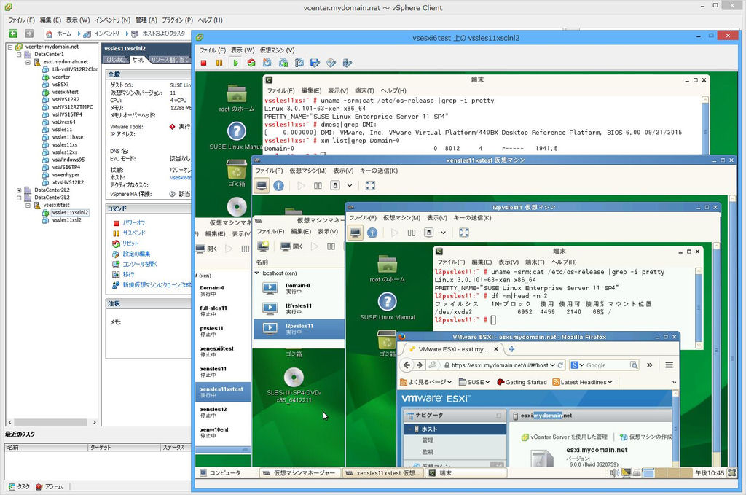The image size is (746, 495).
Task: Open the Firefox hamburger menu
Action: tap(669, 365)
